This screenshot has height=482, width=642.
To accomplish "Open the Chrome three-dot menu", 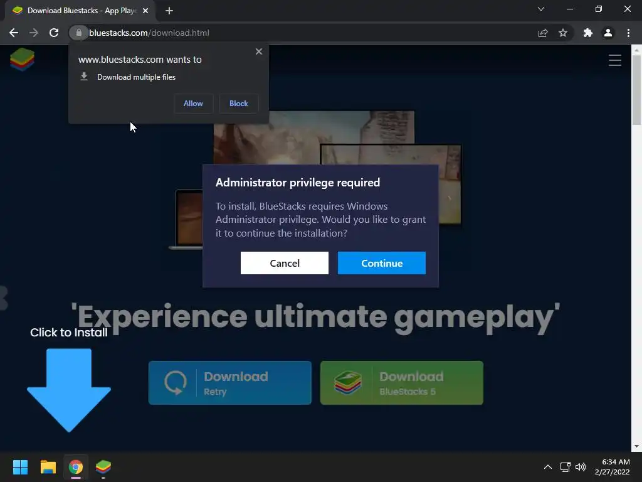I will pos(628,33).
